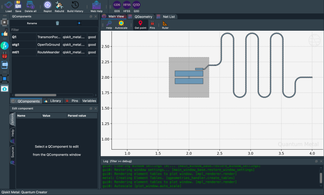This screenshot has height=195, width=324.
Task: Click the RouteMeander cell
Action: click(49, 52)
